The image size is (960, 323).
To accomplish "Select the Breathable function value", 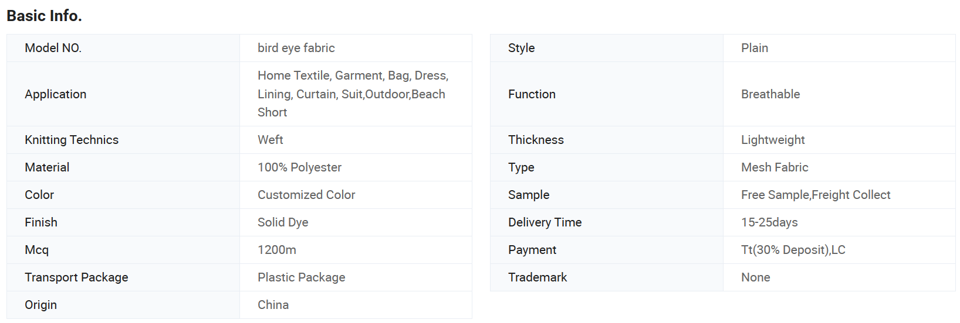I will 770,94.
